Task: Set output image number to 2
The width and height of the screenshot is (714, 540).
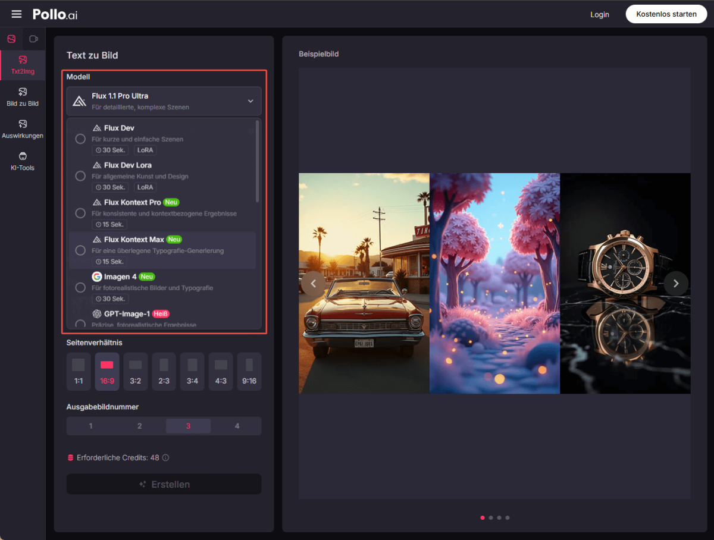Action: [139, 426]
